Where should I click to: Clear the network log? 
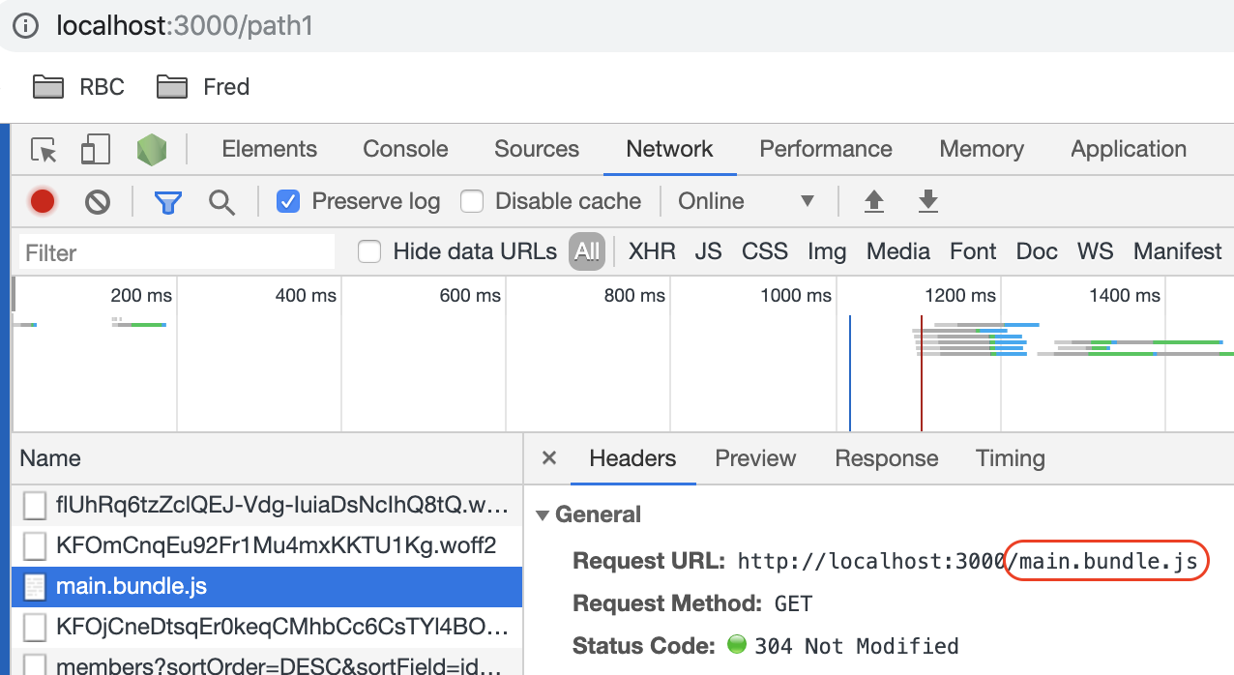[97, 201]
